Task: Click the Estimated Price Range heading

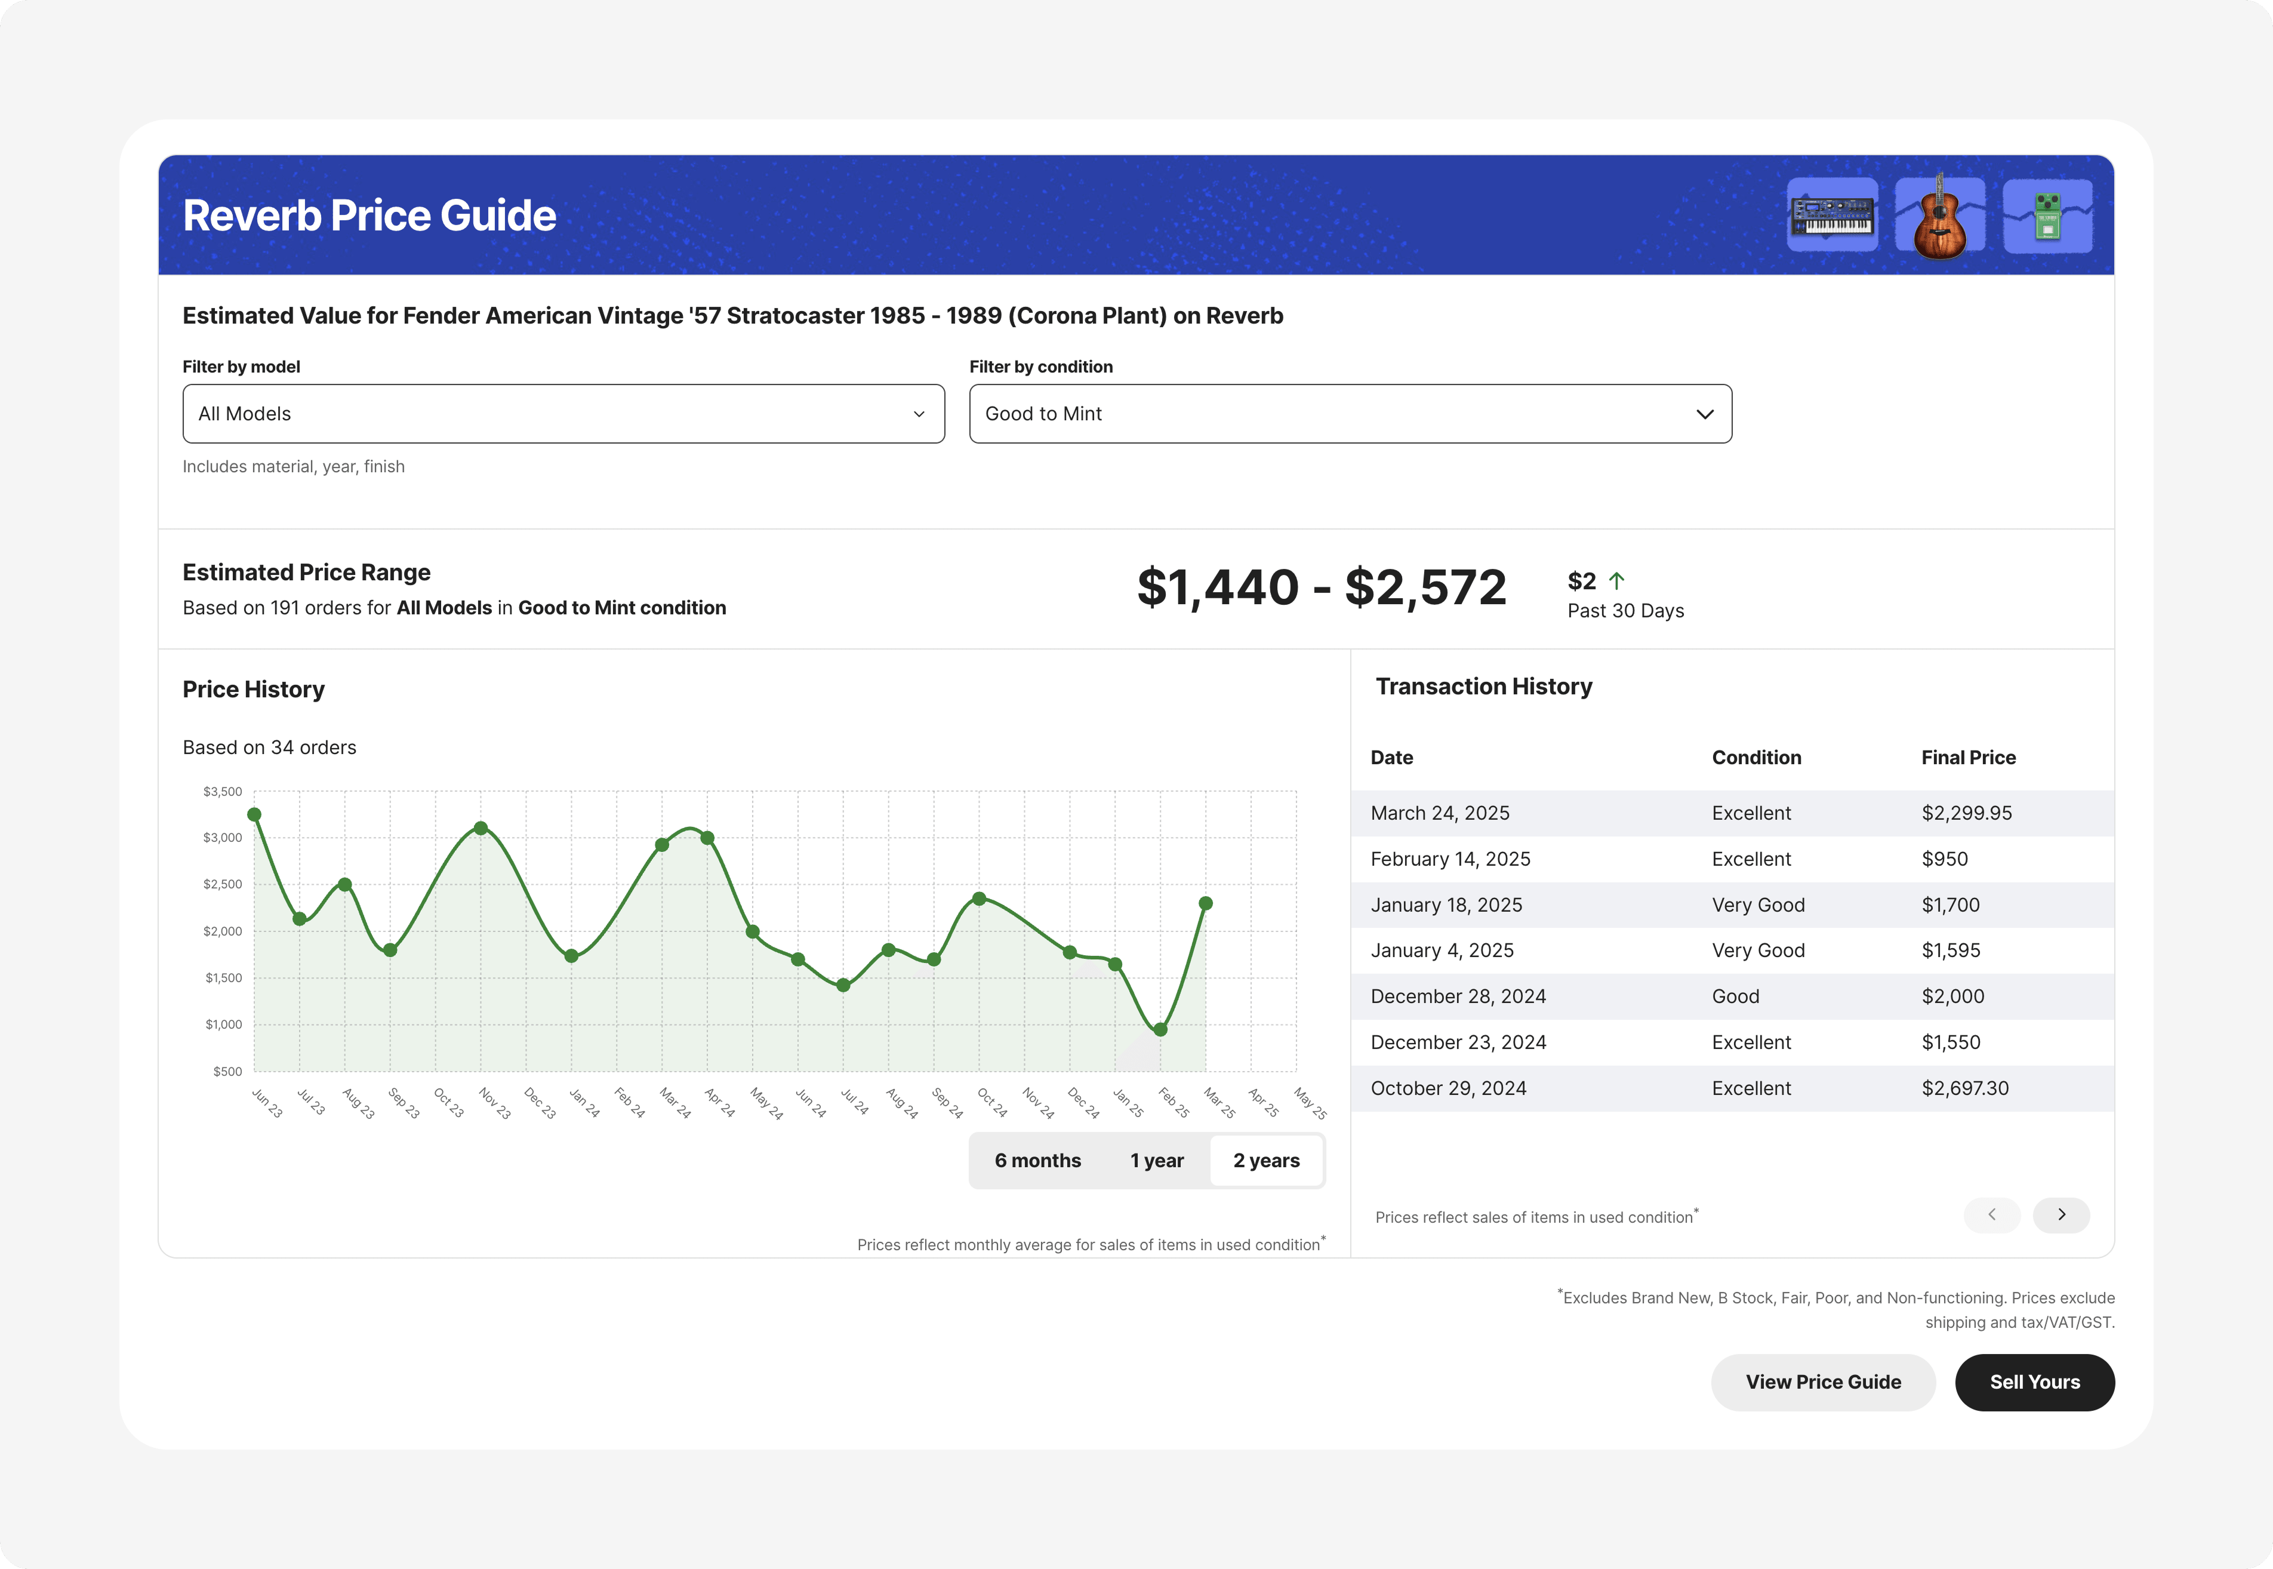Action: click(x=307, y=573)
